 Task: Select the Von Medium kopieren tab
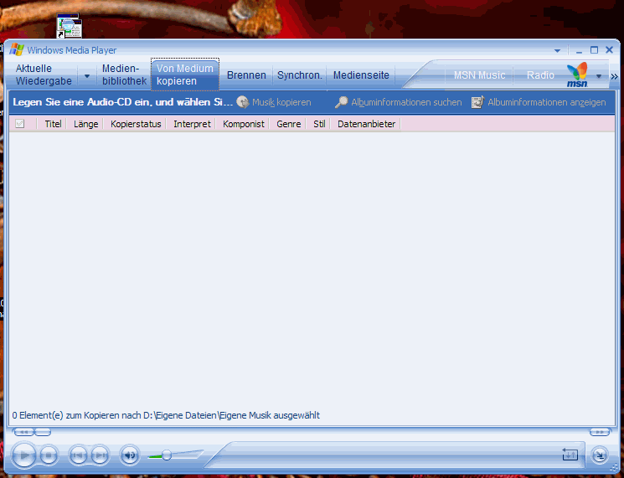[x=185, y=75]
